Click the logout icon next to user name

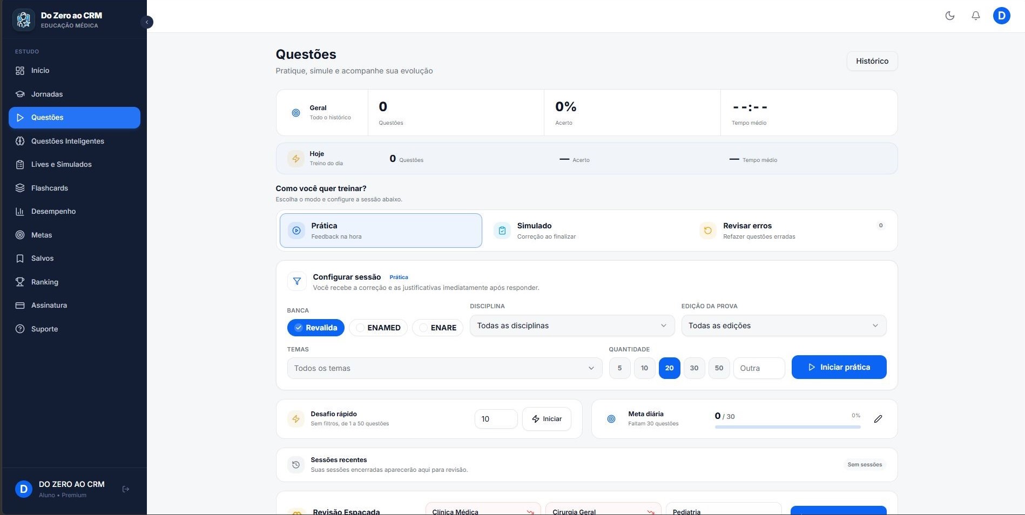point(126,489)
